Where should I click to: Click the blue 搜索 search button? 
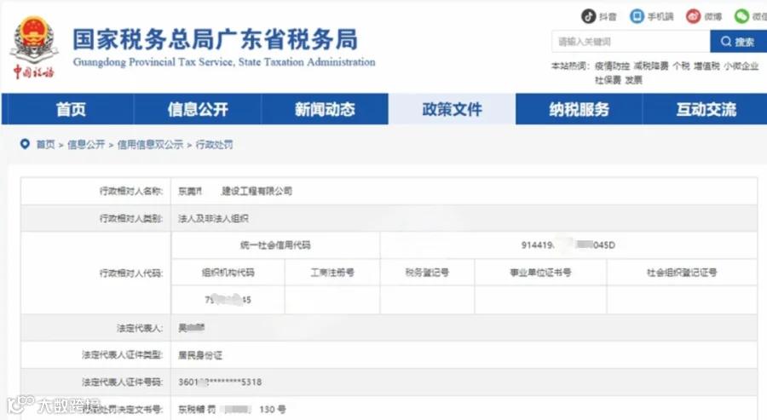[x=738, y=42]
